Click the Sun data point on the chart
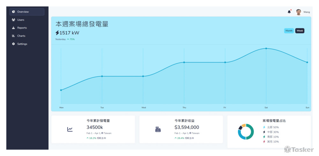 click(x=307, y=62)
